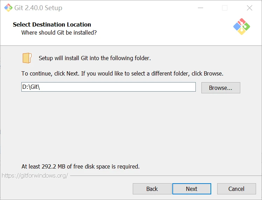Cancel the Git installation
This screenshot has width=262, height=200.
point(236,189)
